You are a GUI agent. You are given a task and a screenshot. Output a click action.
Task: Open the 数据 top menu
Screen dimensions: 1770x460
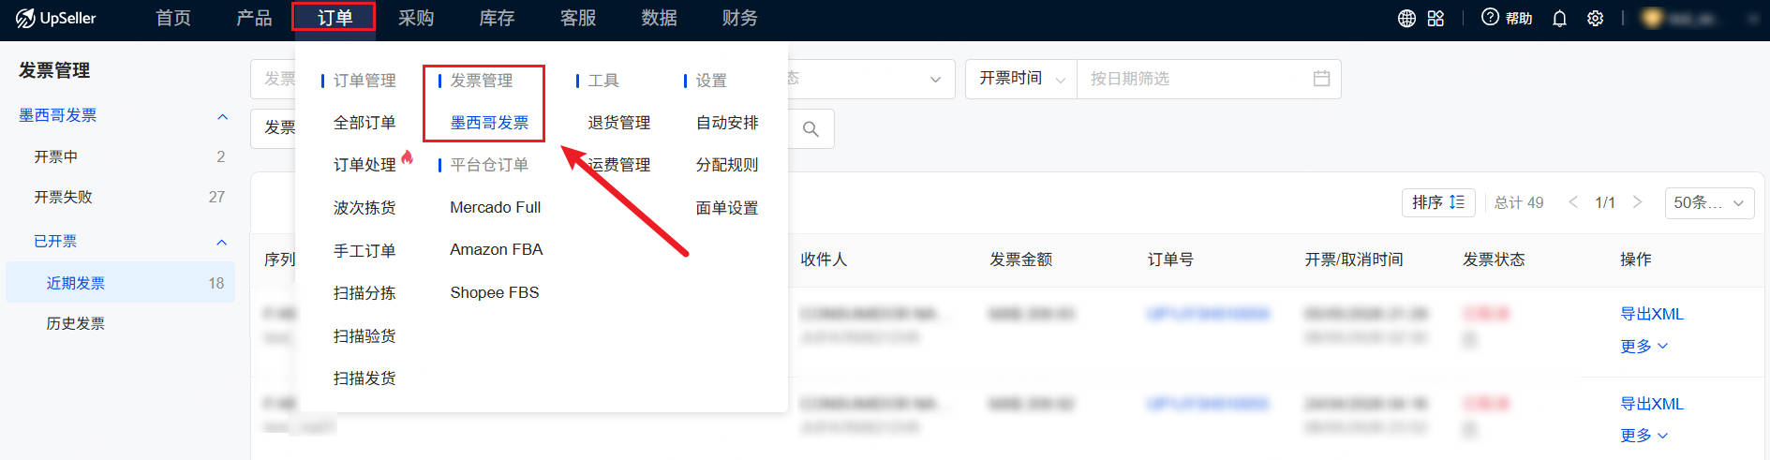click(659, 18)
